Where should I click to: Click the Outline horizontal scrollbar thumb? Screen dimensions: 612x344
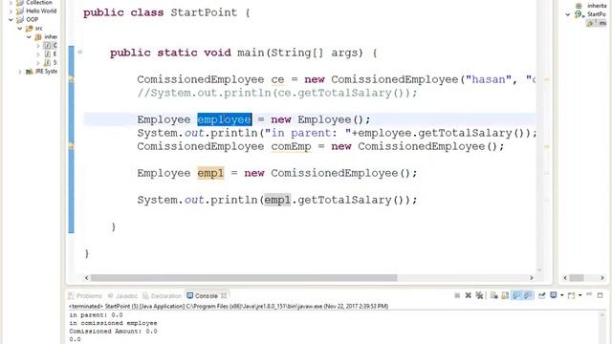[577, 278]
